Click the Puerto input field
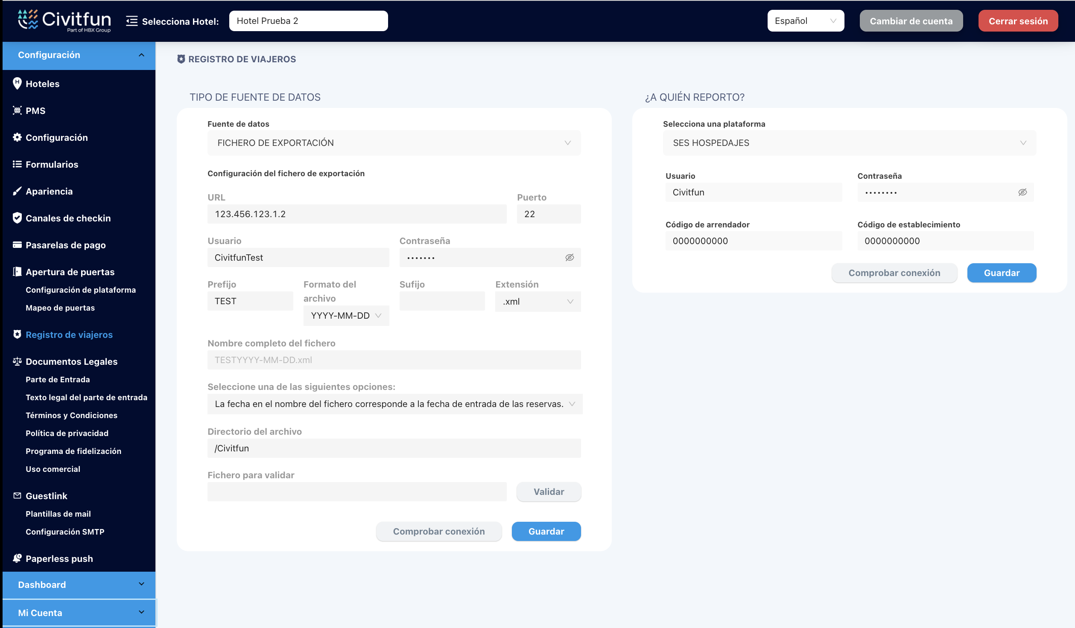Viewport: 1075px width, 628px height. (x=549, y=214)
